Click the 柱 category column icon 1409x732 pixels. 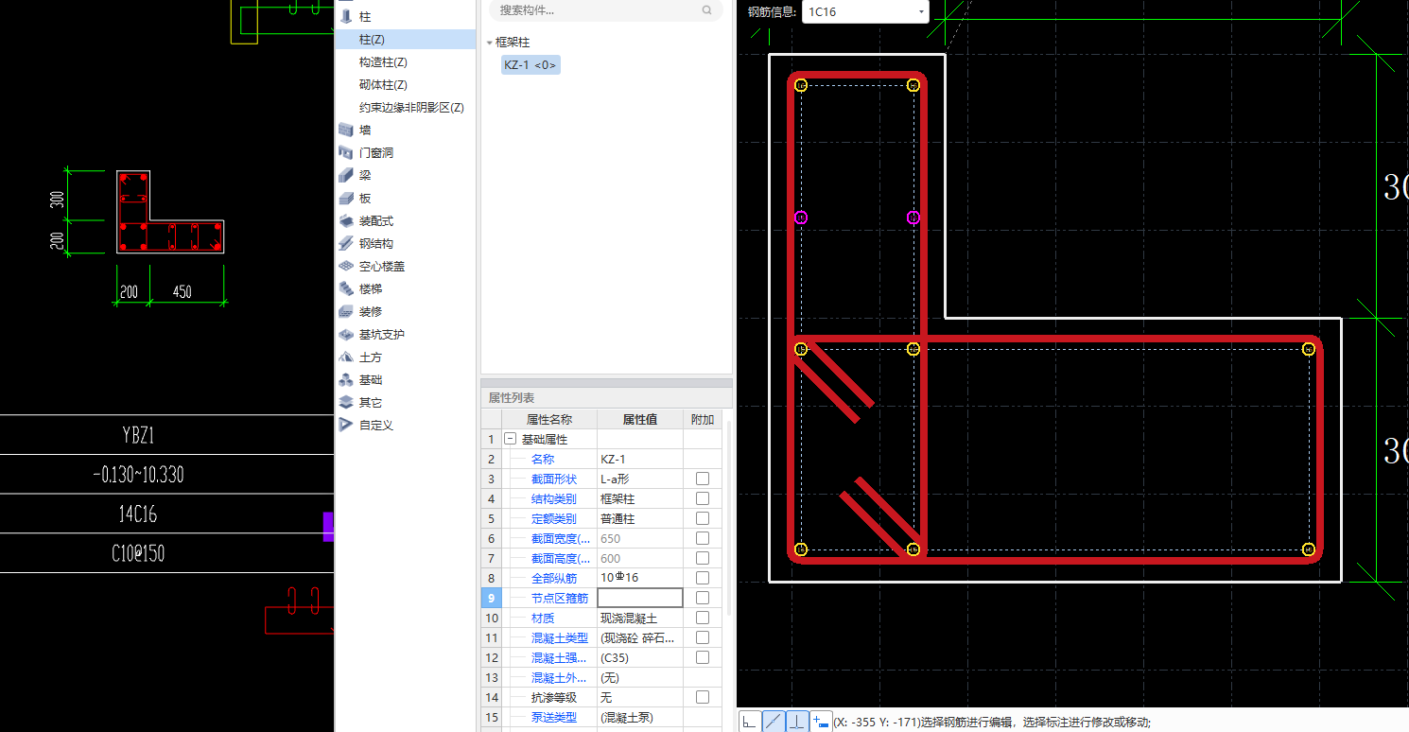pos(345,16)
